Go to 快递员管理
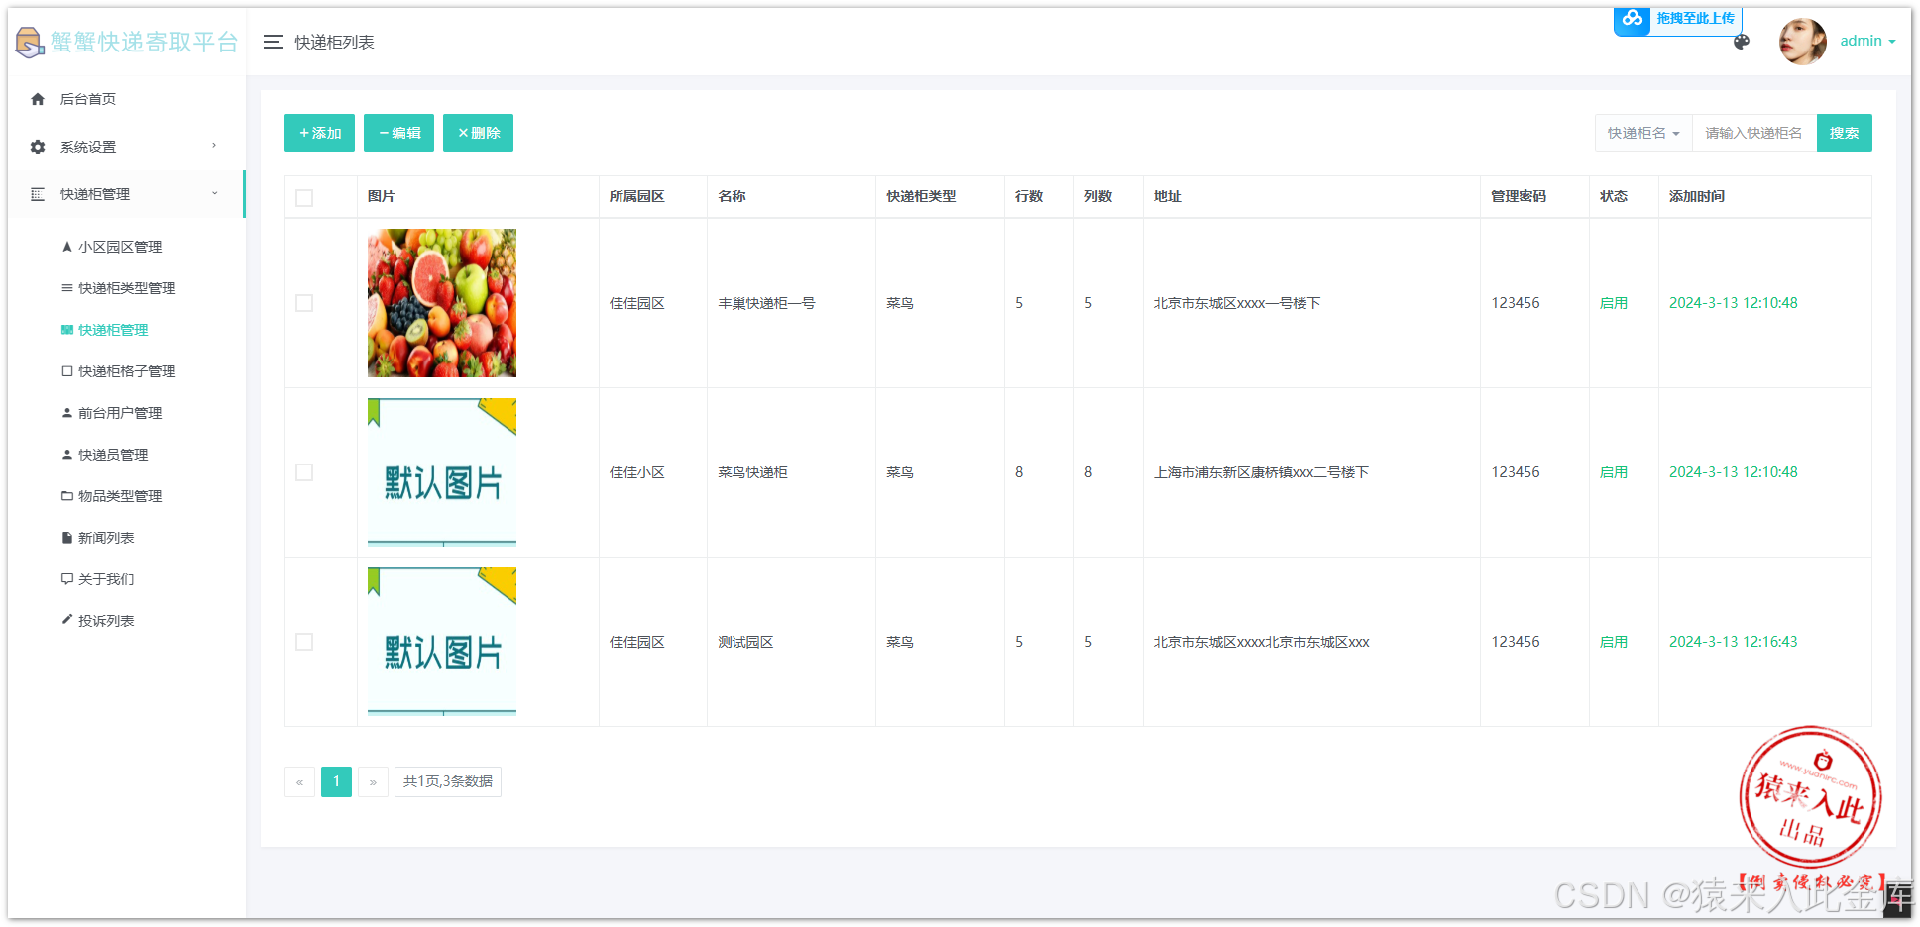This screenshot has height=927, width=1920. pos(113,455)
